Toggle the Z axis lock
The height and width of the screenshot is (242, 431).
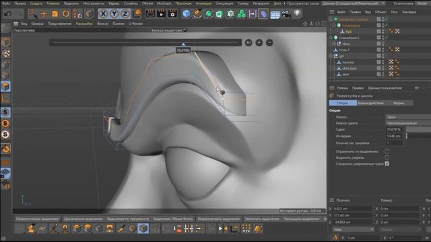[x=125, y=13]
